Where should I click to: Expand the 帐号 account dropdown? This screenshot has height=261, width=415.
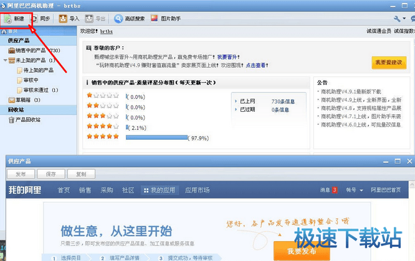(355, 190)
